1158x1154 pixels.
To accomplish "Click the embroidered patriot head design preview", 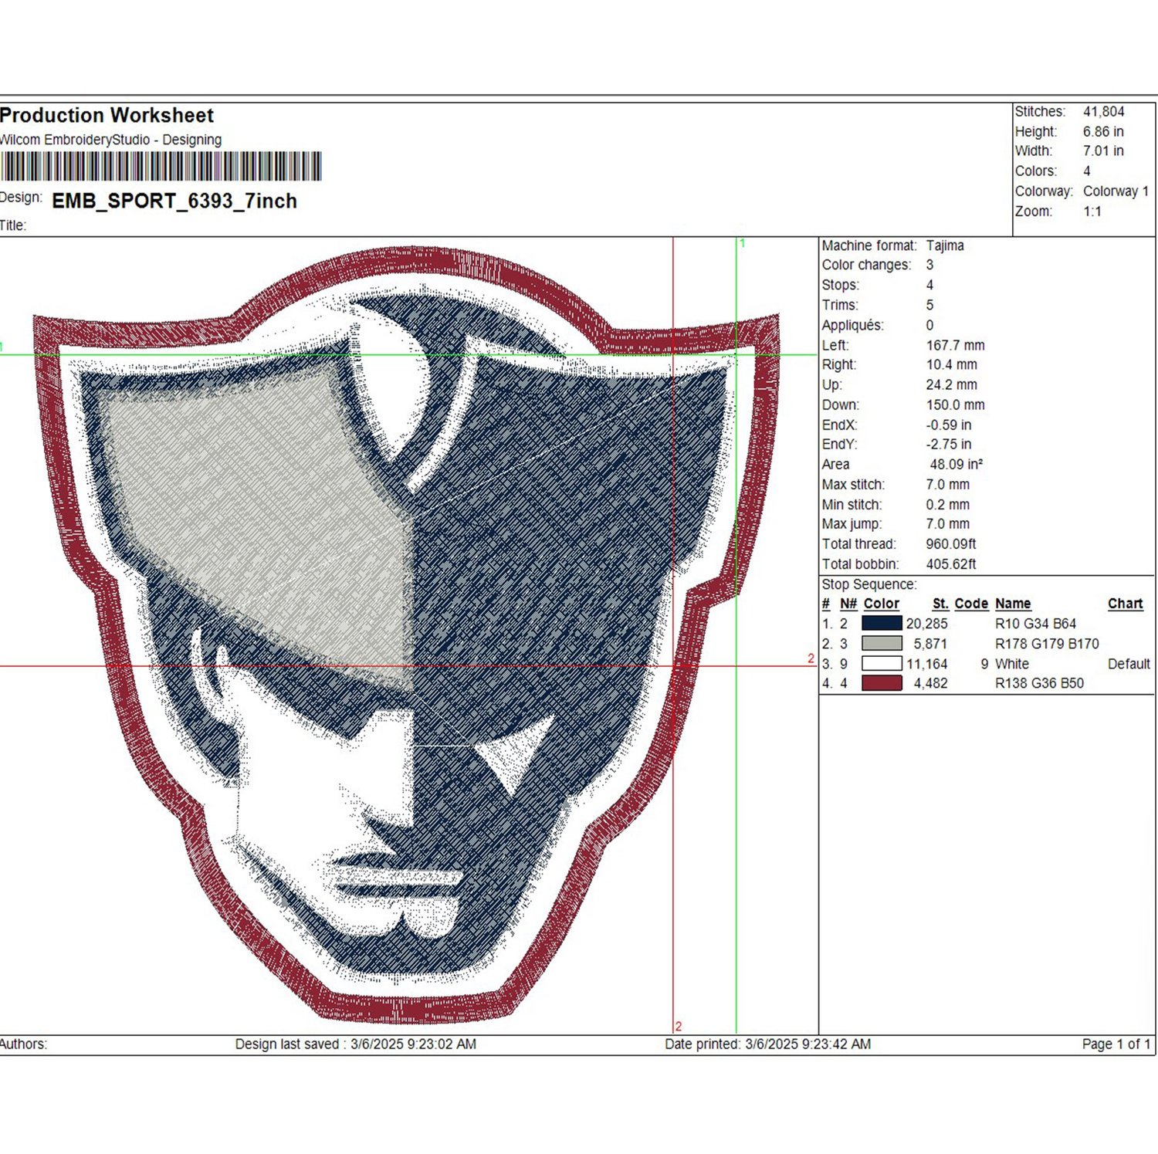I will (405, 635).
